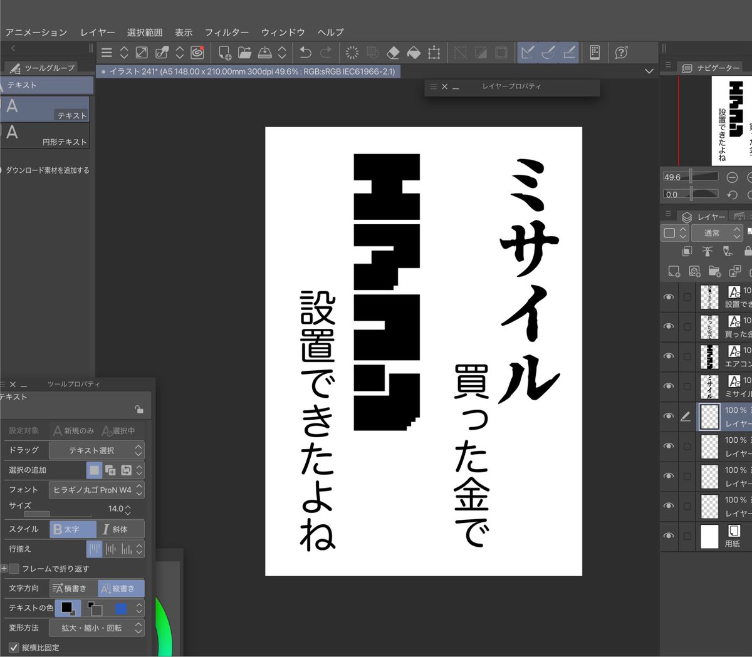Click the Undo arrow icon

point(305,53)
